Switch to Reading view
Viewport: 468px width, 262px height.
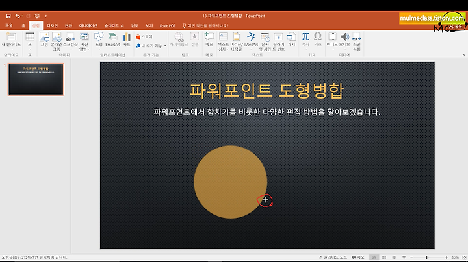[x=394, y=257]
